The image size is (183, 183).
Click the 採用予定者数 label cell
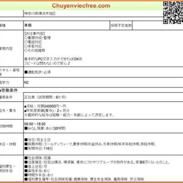(121, 25)
